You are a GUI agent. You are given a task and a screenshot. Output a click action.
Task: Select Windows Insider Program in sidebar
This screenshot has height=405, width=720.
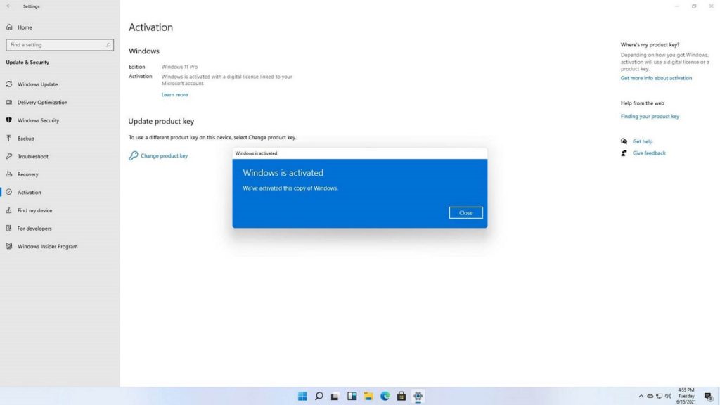pos(47,246)
